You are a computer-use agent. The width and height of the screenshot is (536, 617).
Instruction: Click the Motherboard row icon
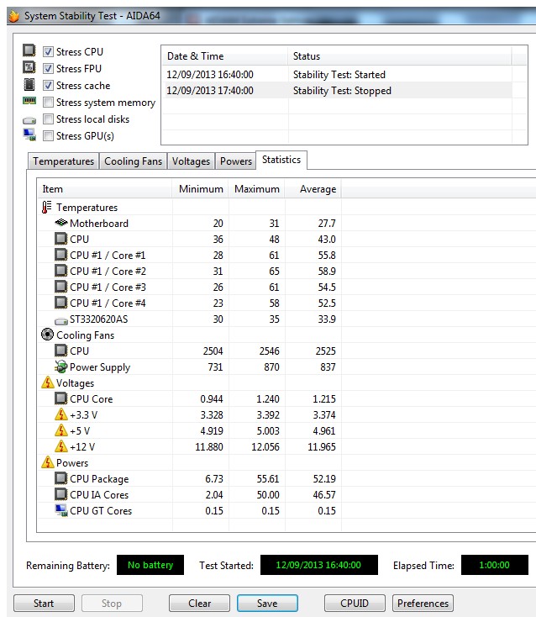point(61,223)
